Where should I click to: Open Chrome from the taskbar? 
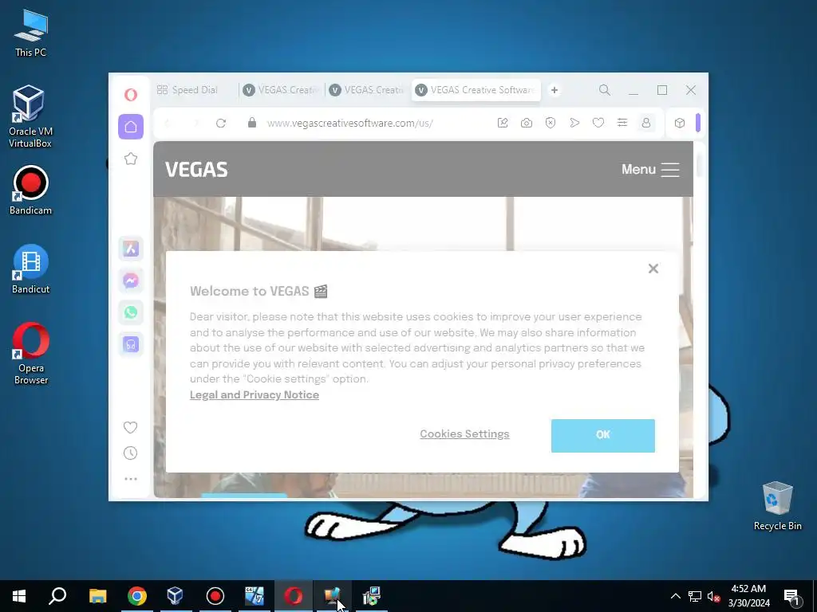[x=137, y=596]
